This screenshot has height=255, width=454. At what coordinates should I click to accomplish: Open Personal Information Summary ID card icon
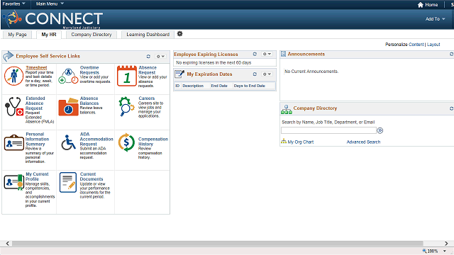(14, 142)
